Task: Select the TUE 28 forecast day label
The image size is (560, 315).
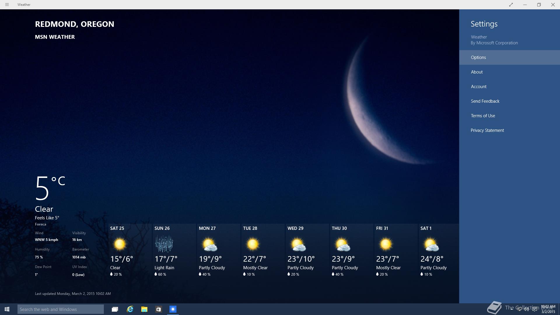Action: [250, 228]
